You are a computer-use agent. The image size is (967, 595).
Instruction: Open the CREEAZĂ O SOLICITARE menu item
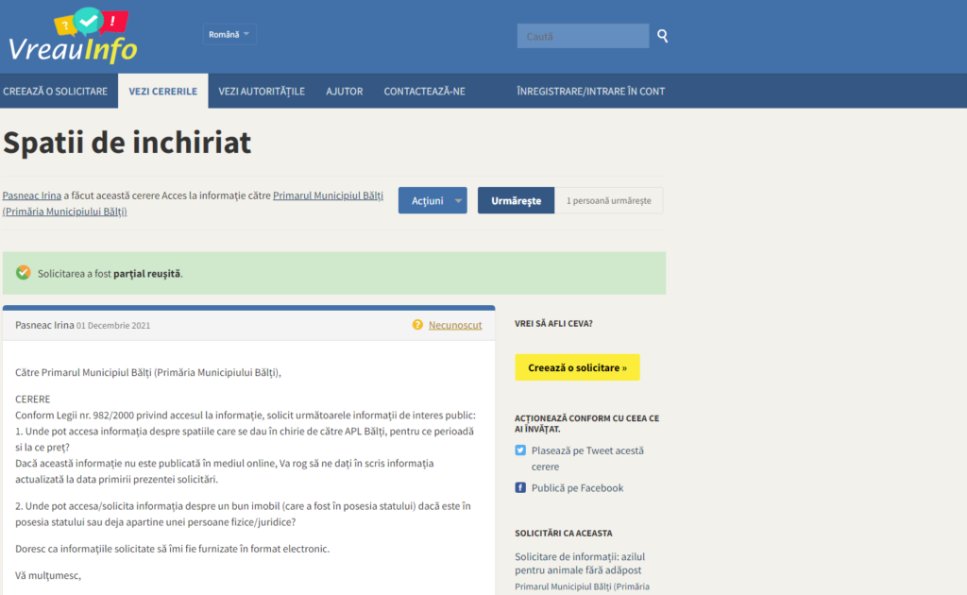click(55, 92)
